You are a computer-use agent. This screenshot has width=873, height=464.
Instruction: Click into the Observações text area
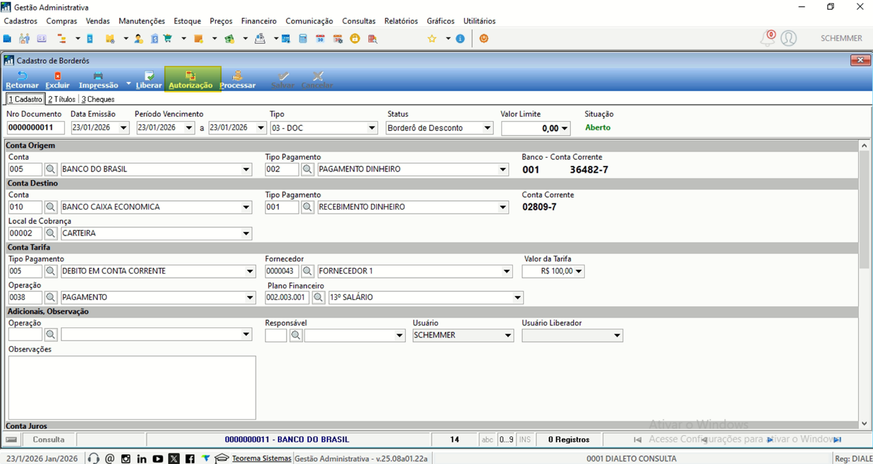click(132, 387)
